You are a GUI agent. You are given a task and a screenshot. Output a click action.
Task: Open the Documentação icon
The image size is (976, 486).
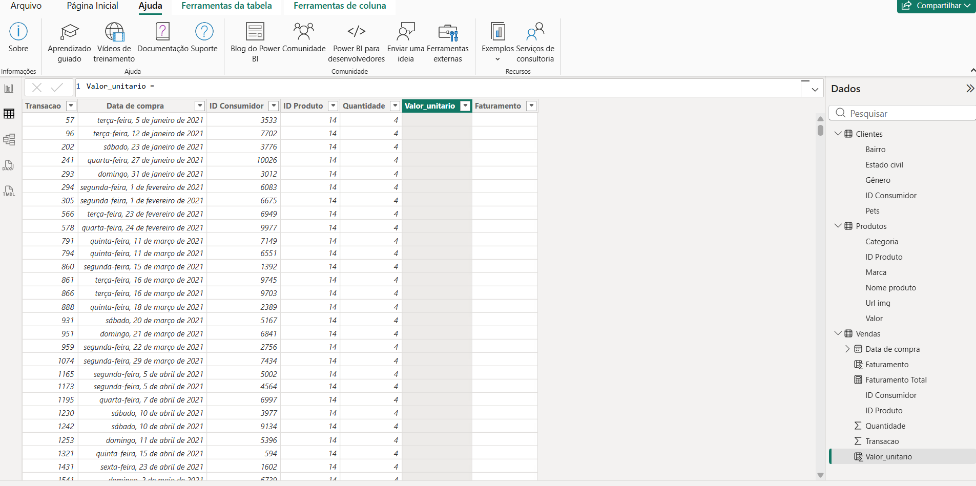coord(162,32)
